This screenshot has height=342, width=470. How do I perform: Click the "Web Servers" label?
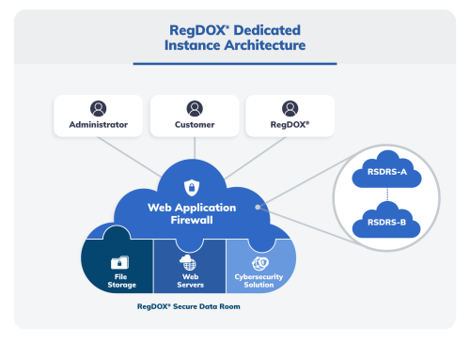point(191,281)
